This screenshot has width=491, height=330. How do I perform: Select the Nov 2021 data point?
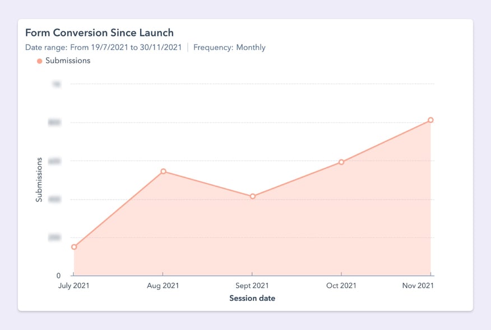pos(430,120)
